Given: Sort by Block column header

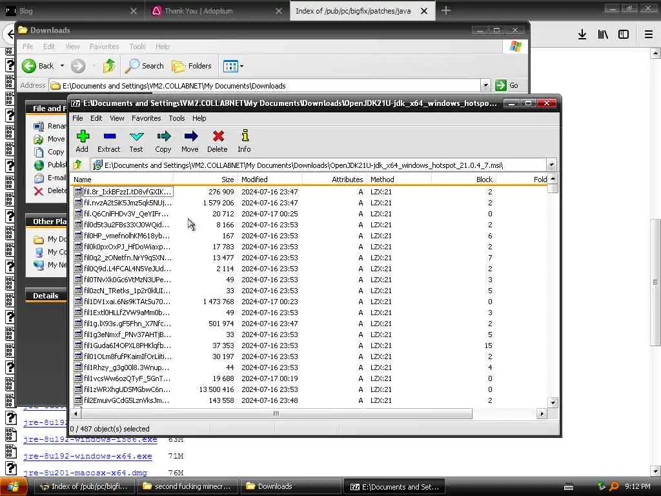Looking at the screenshot, I should pyautogui.click(x=463, y=180).
